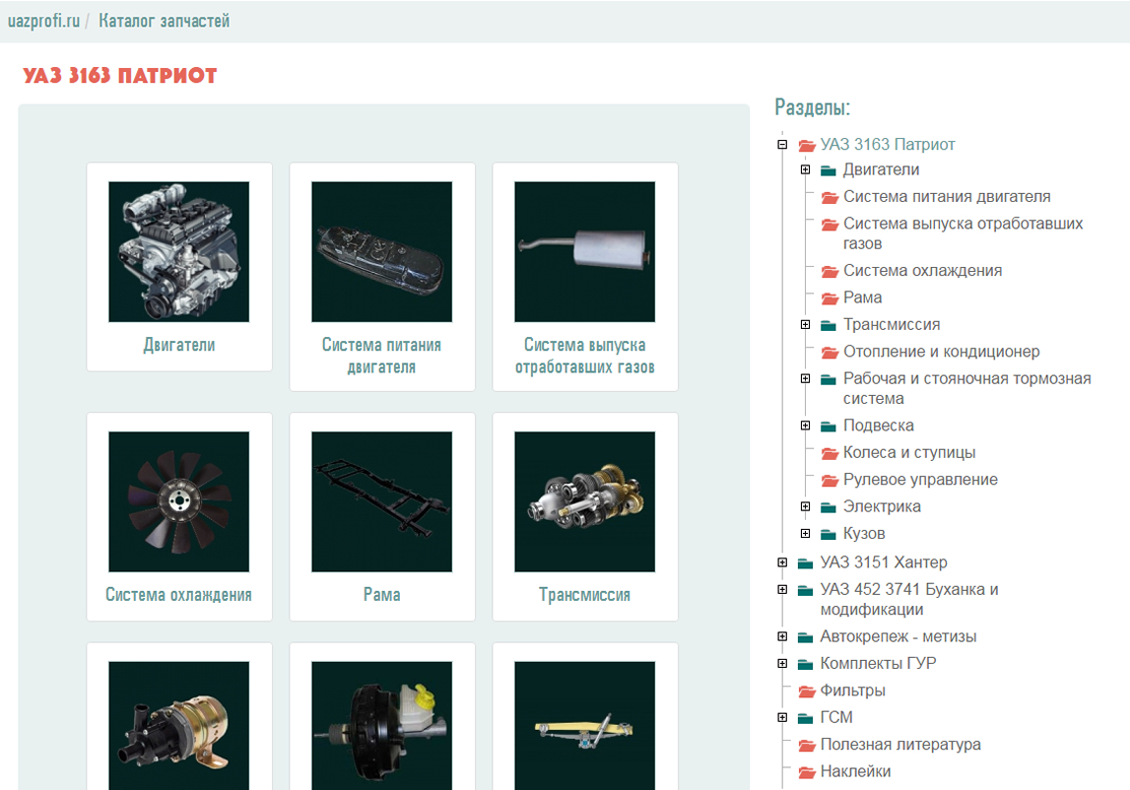Click folder icon beside УАЗ 452 3741 Буханка

806,590
